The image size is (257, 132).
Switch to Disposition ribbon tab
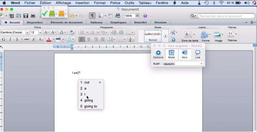click(35, 22)
